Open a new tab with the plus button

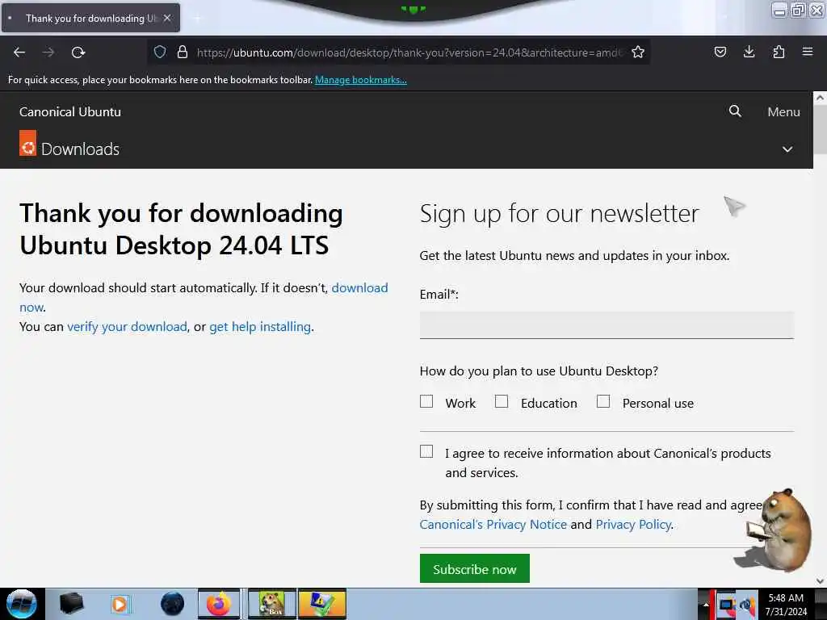pyautogui.click(x=197, y=19)
